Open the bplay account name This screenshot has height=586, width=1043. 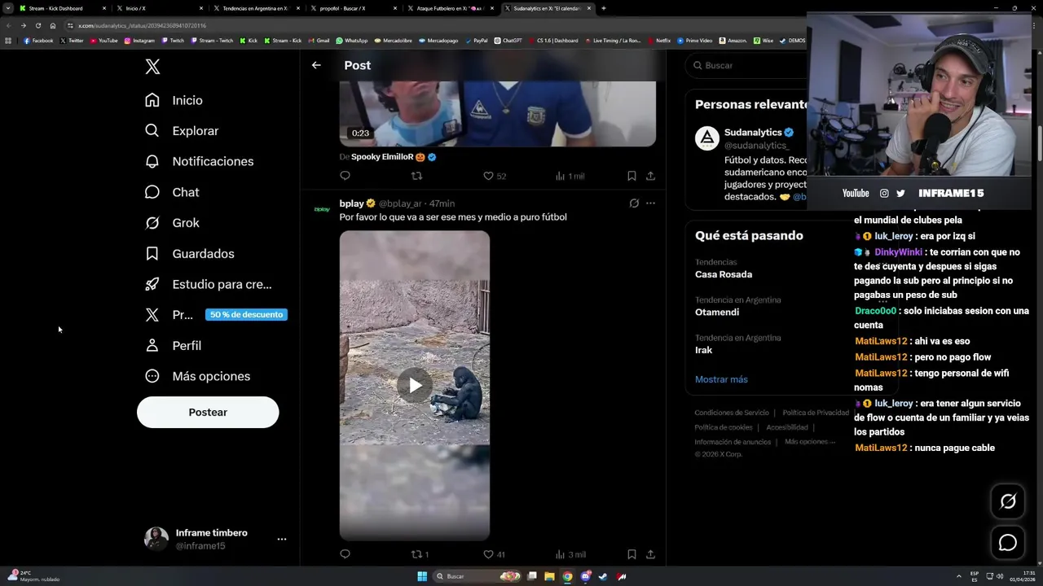[x=352, y=203]
